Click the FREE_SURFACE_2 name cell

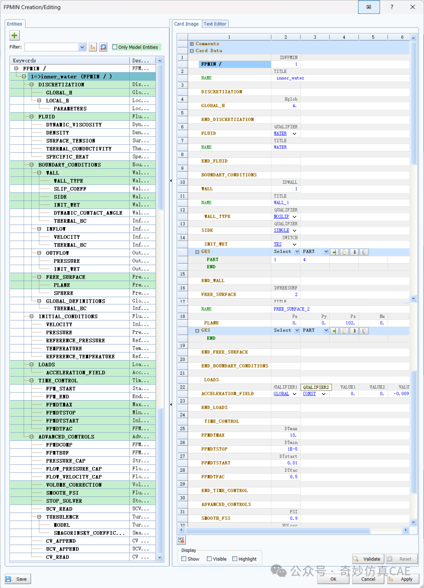pos(292,310)
